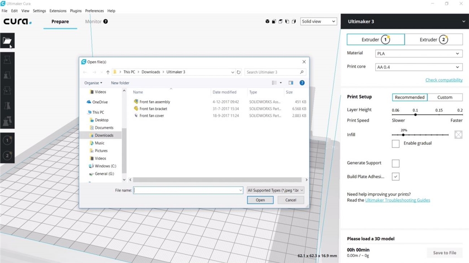Expand the Material PLA dropdown

pyautogui.click(x=419, y=54)
